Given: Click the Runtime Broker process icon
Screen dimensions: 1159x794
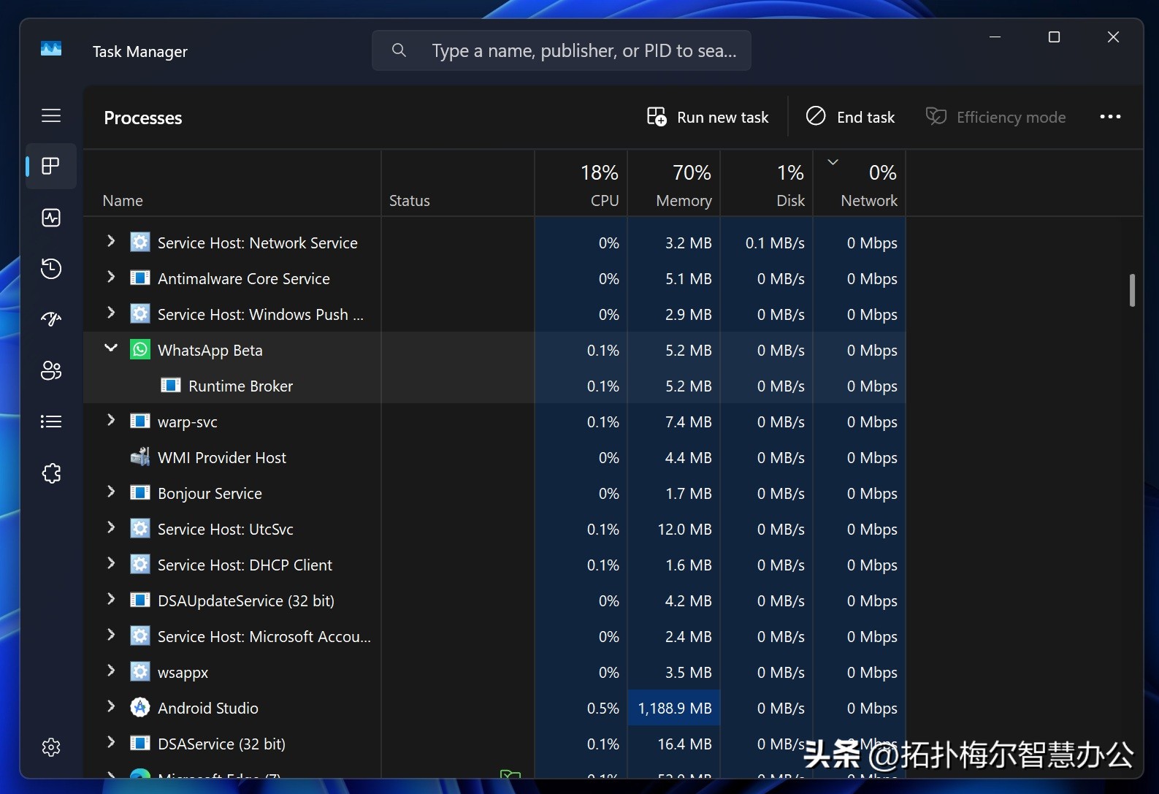Looking at the screenshot, I should pyautogui.click(x=171, y=385).
